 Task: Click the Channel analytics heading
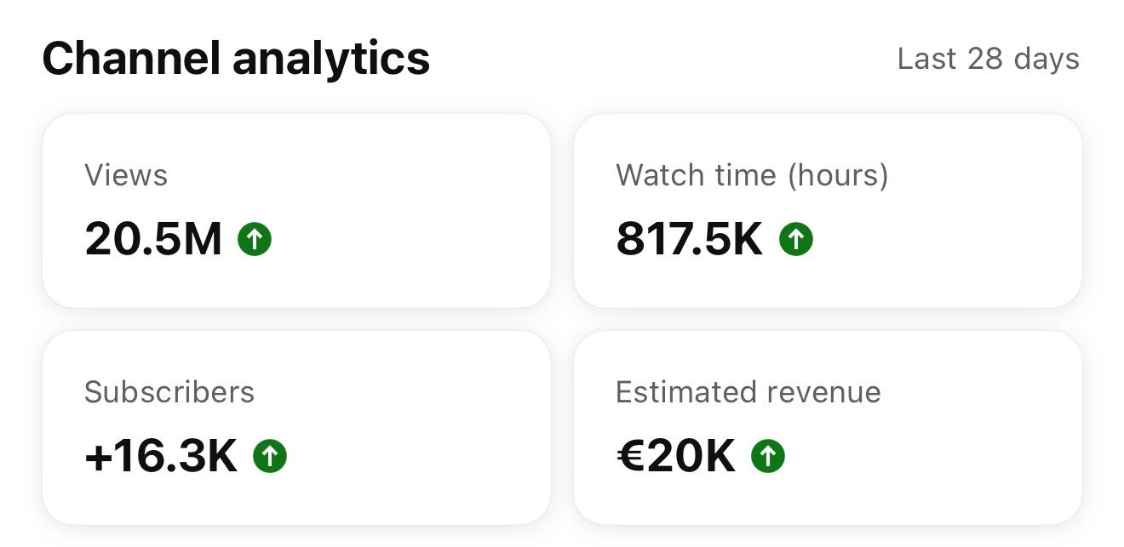pyautogui.click(x=236, y=59)
